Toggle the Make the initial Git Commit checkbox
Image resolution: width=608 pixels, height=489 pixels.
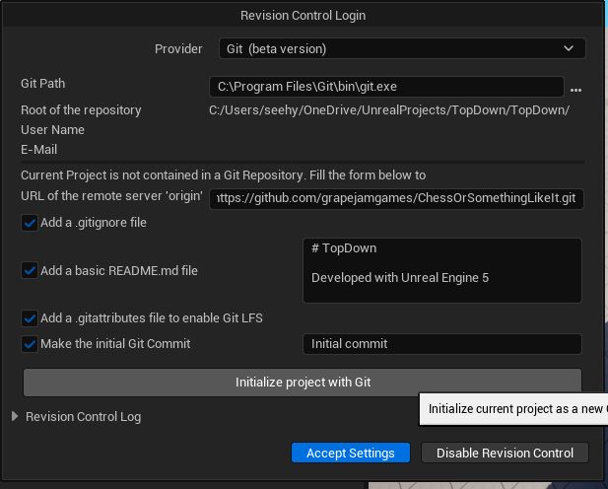pyautogui.click(x=30, y=344)
